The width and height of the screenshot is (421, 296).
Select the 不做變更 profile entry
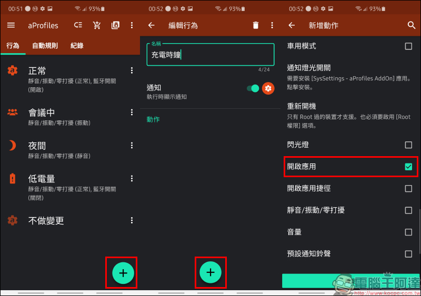pos(70,220)
